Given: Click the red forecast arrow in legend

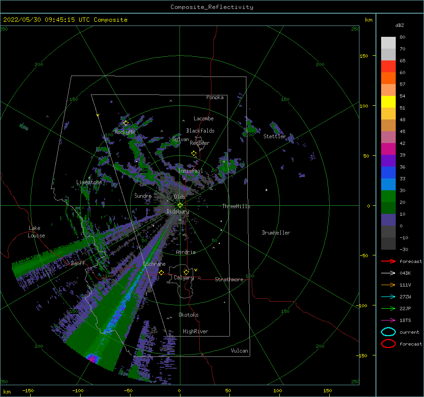Looking at the screenshot, I should (x=388, y=261).
